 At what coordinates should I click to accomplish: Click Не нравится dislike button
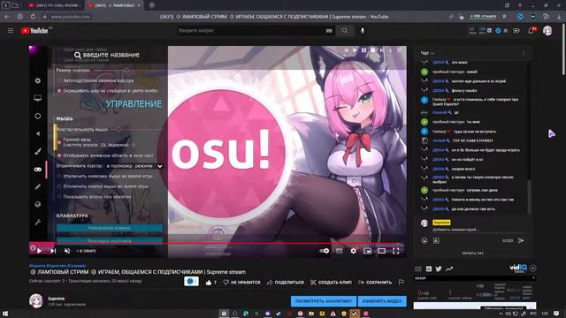click(241, 283)
